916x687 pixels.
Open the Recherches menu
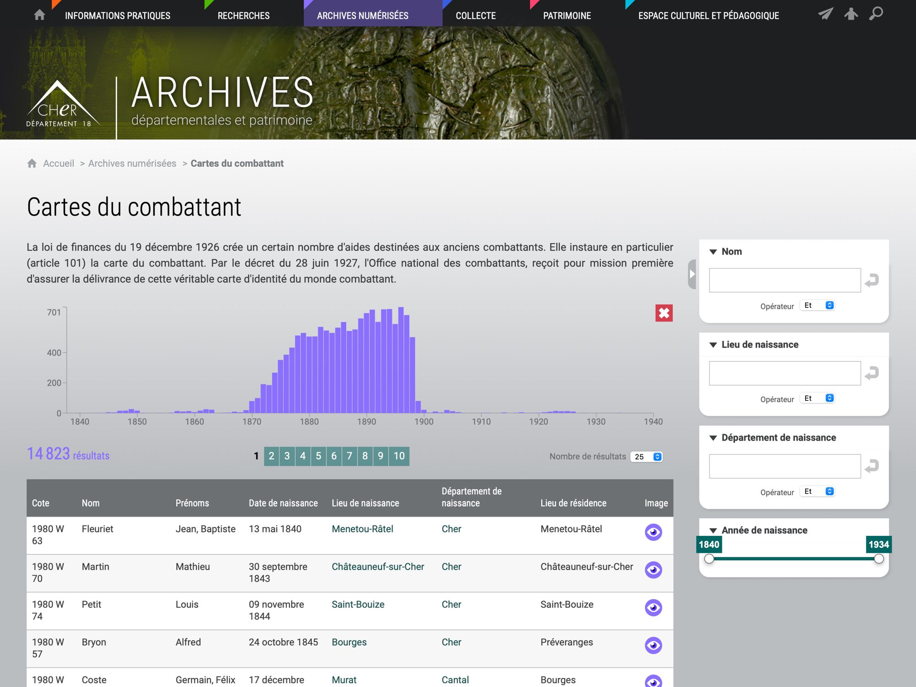click(243, 16)
